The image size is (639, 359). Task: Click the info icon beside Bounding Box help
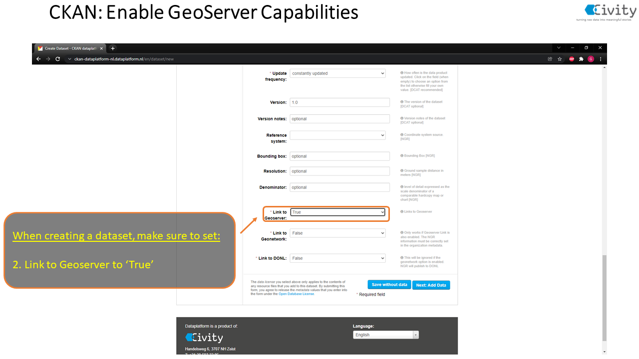pyautogui.click(x=402, y=156)
